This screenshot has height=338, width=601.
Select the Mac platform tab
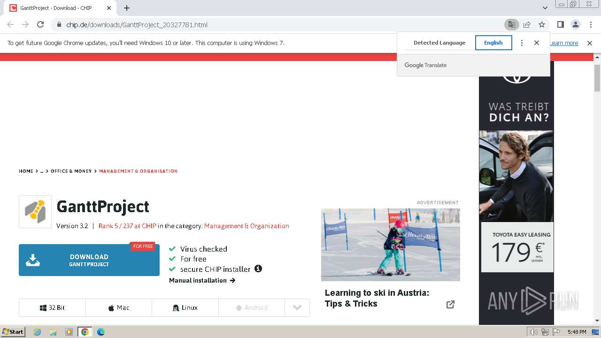(x=119, y=307)
